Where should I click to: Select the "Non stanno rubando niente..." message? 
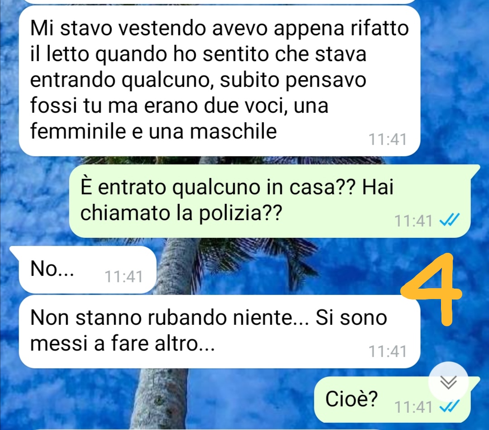coord(220,331)
